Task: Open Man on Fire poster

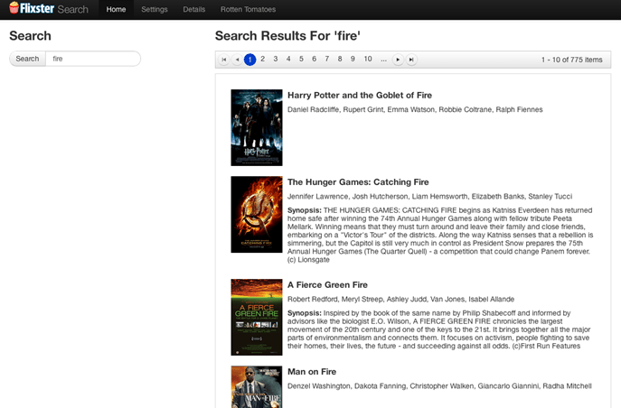Action: (257, 386)
